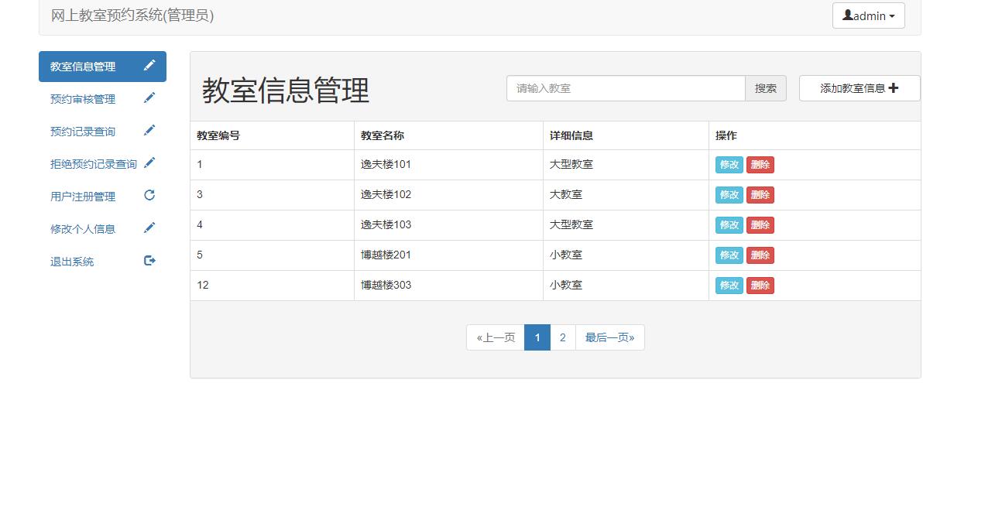The image size is (1002, 527).
Task: Click the logout icon beside 退出系统
Action: pyautogui.click(x=149, y=261)
